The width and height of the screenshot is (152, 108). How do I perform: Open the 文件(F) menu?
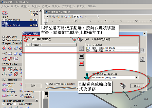[x=5, y=7]
